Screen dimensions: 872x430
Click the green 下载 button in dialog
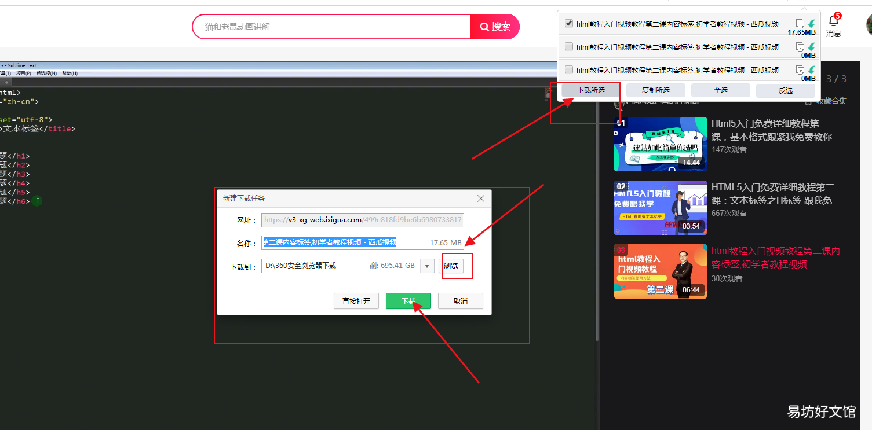click(x=408, y=301)
